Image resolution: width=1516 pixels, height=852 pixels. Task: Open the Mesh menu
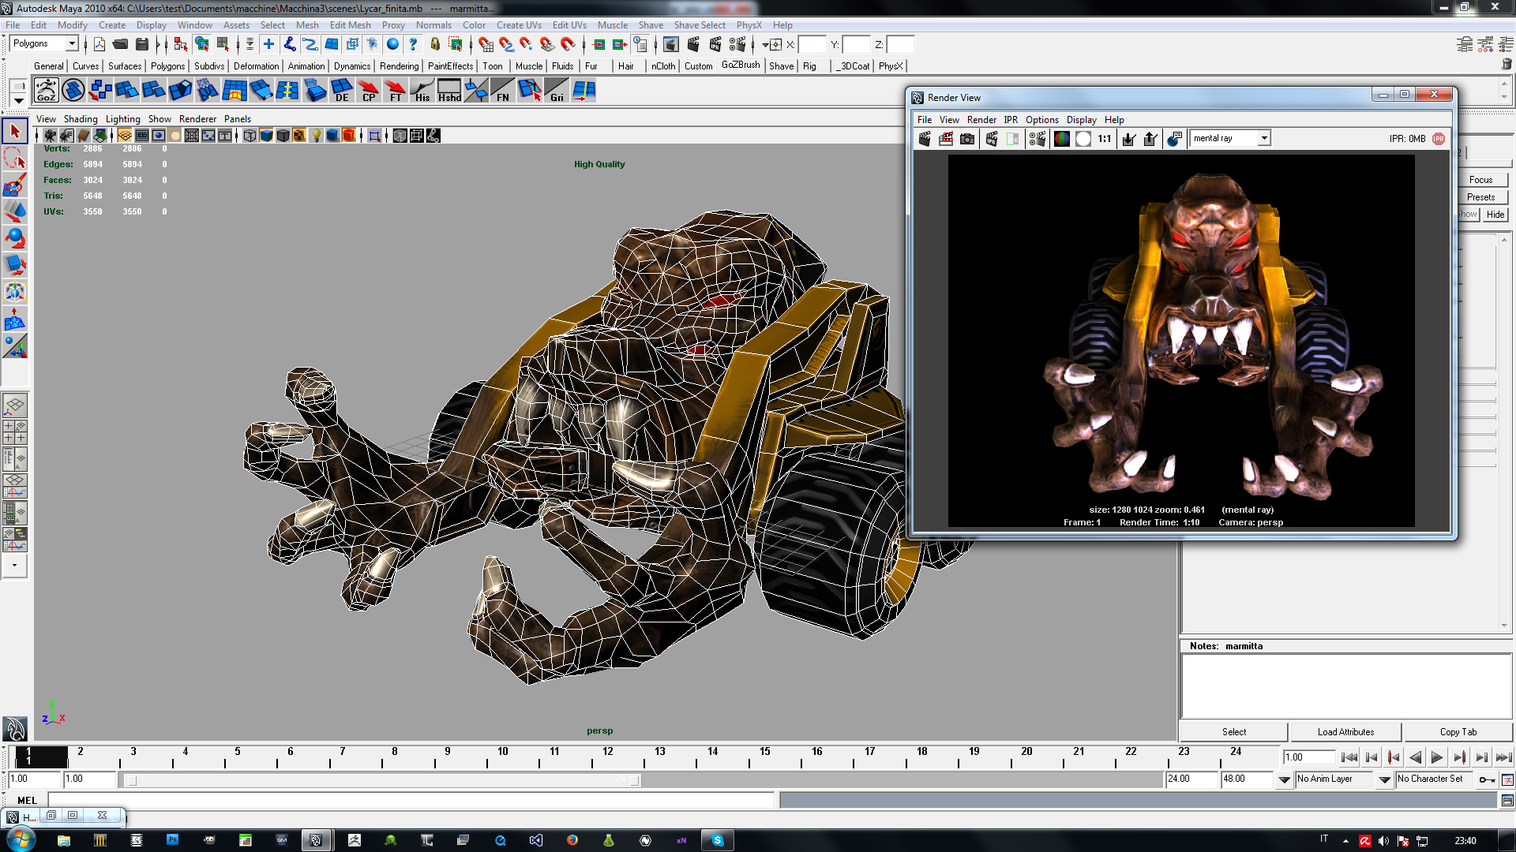pyautogui.click(x=307, y=25)
